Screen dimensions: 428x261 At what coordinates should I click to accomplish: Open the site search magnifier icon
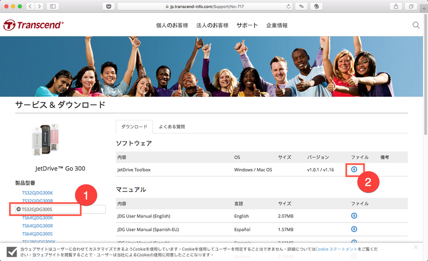[x=416, y=25]
